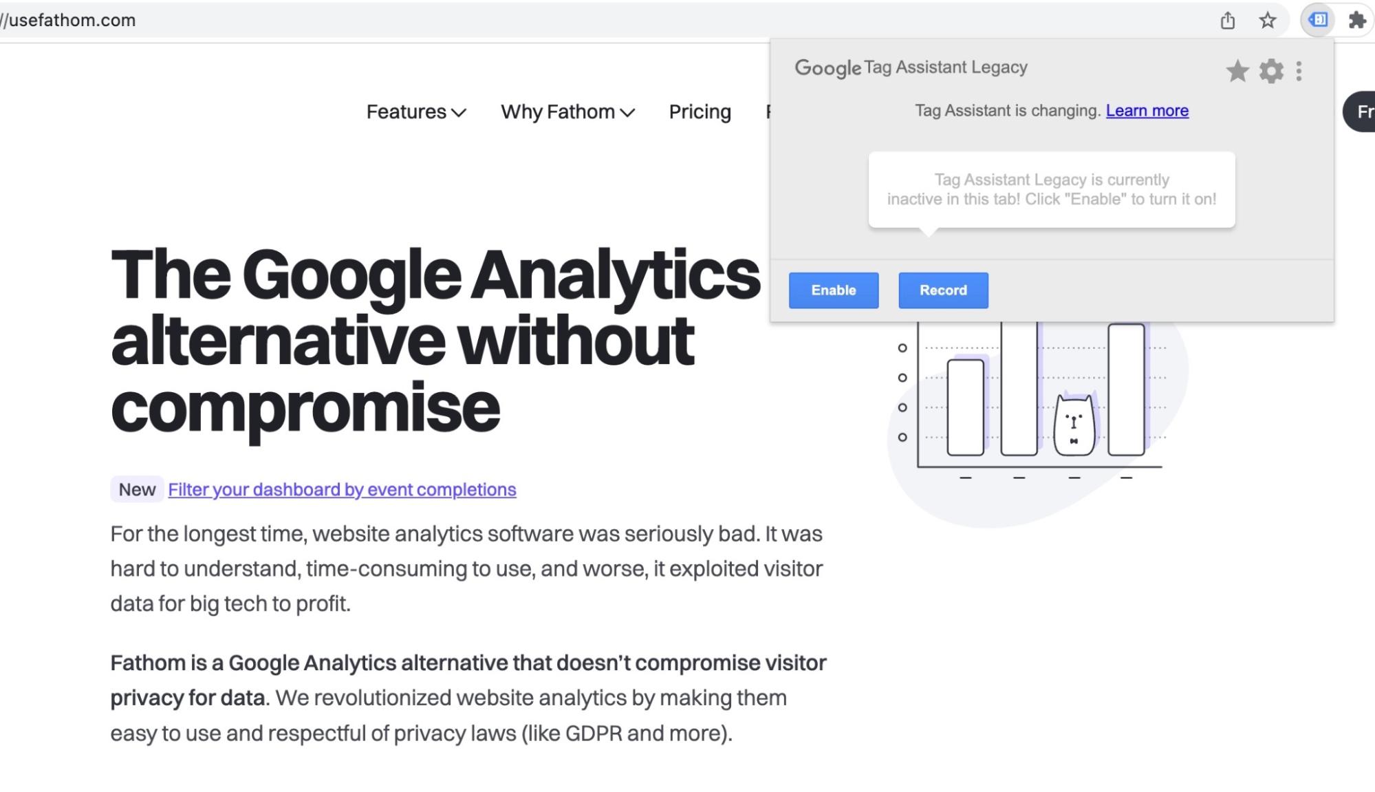Click the Tag Assistant Legacy star/favorite icon
The image size is (1375, 792).
(x=1237, y=71)
